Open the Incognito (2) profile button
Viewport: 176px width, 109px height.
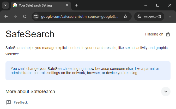point(149,16)
